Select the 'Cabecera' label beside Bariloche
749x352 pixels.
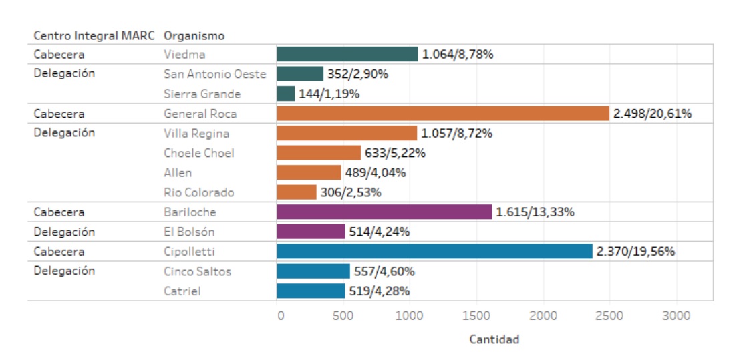[59, 212]
